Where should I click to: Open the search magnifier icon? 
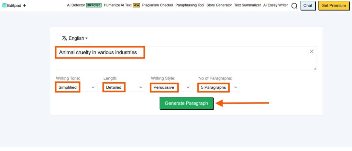click(294, 6)
